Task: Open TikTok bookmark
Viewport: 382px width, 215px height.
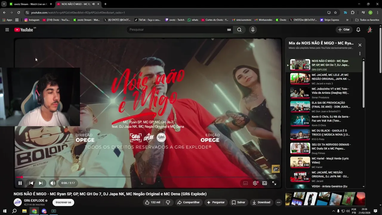Action: click(147, 20)
